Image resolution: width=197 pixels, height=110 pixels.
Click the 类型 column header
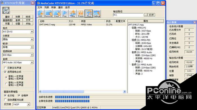click(x=92, y=21)
